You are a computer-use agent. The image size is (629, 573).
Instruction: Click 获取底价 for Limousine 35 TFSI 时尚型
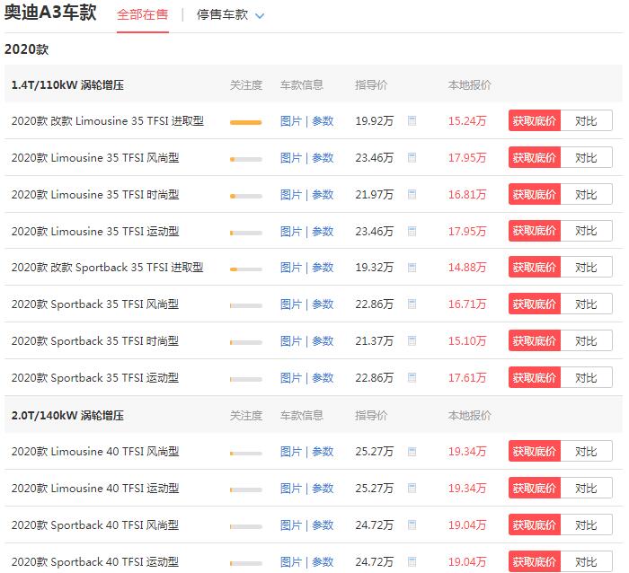[x=535, y=195]
